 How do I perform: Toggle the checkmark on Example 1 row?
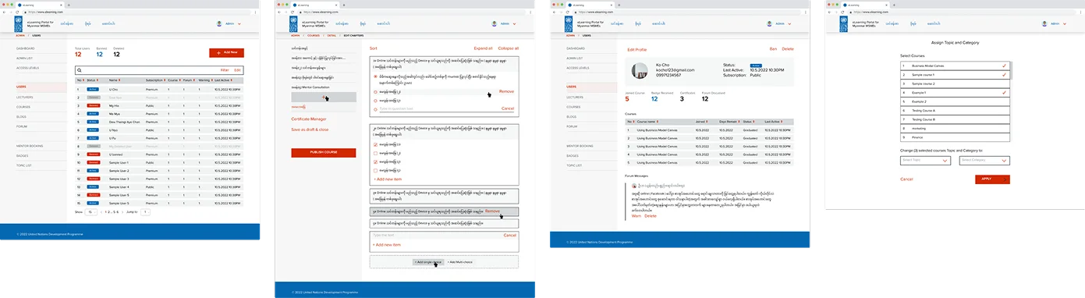[1004, 93]
